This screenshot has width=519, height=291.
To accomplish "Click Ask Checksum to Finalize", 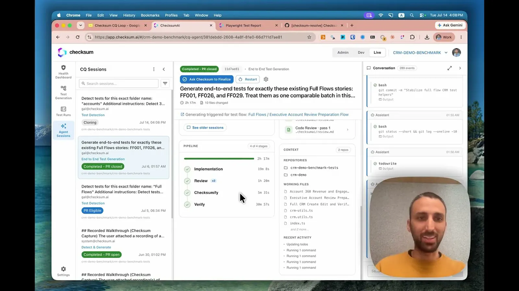I will click(207, 79).
